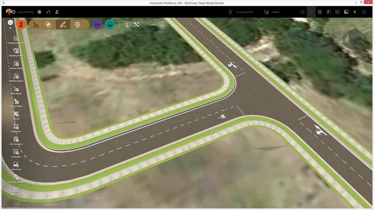Click the user avatar in the top bar
The height and width of the screenshot is (210, 374).
pyautogui.click(x=9, y=12)
